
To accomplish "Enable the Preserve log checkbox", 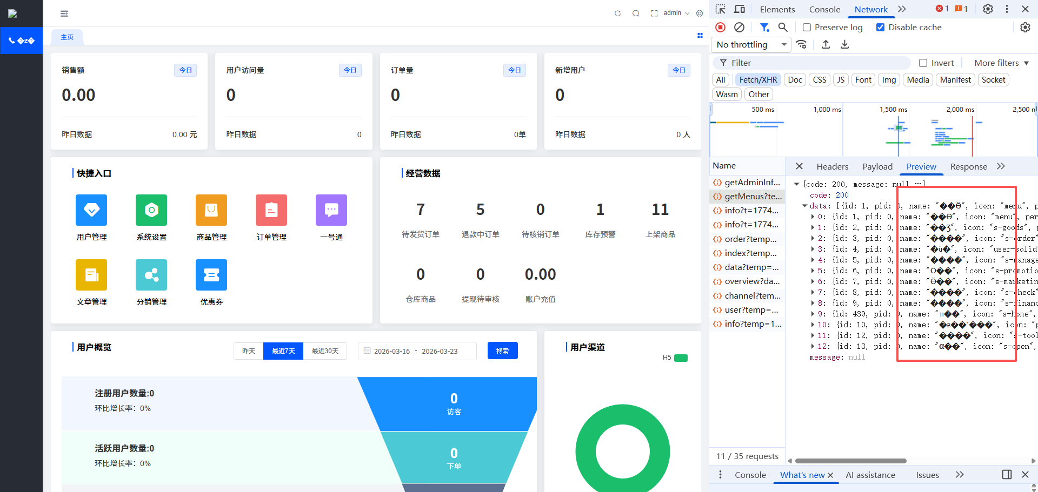I will (807, 28).
